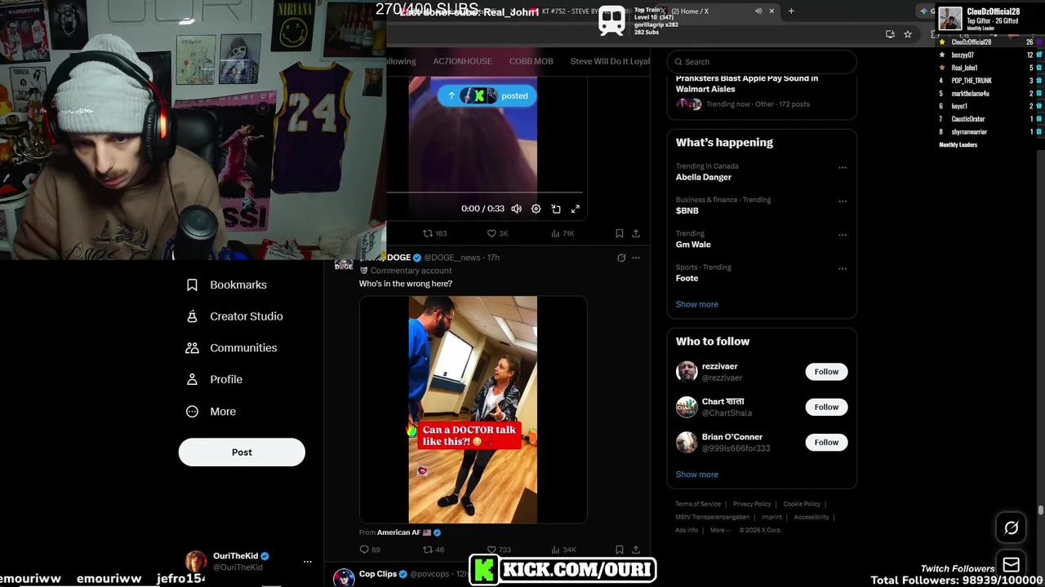
Task: Click Grok icon on DOGE post
Action: point(621,258)
